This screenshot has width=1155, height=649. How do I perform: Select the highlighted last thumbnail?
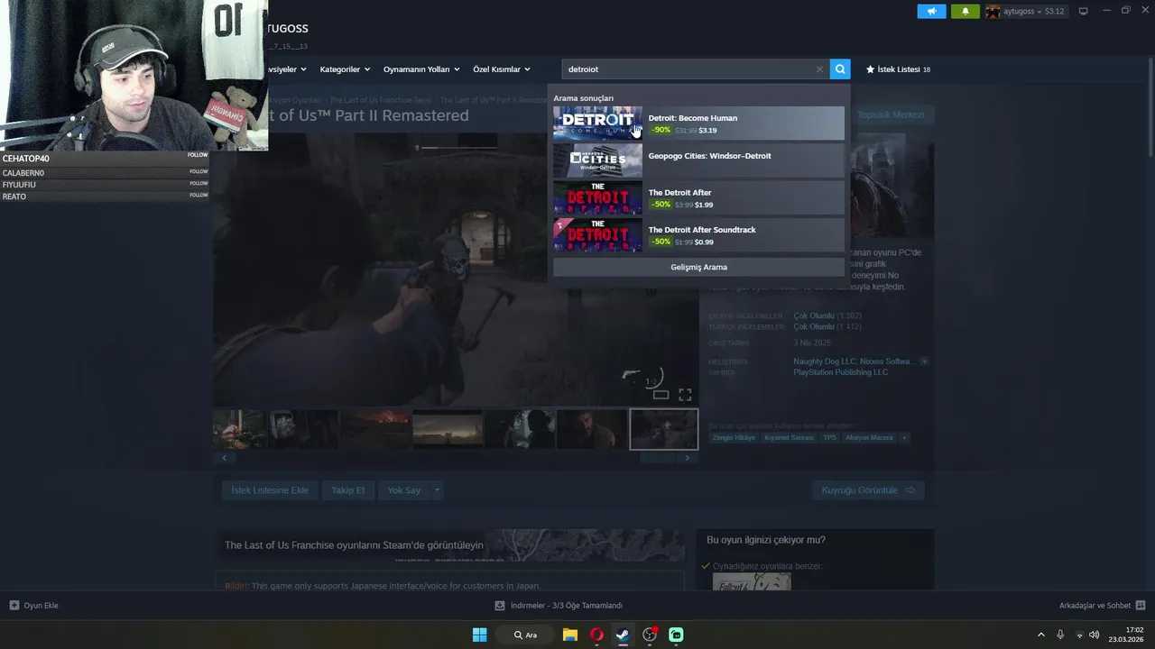663,429
